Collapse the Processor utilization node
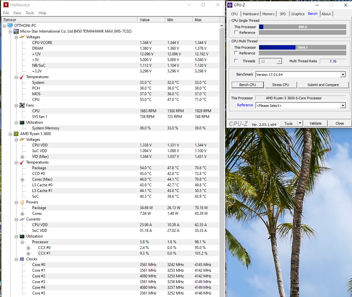352x297 pixels. click(22, 242)
